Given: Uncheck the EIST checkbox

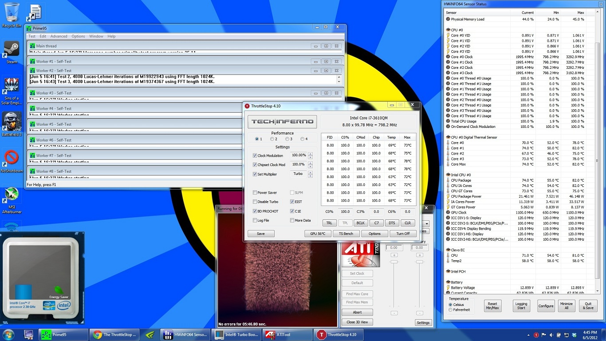Looking at the screenshot, I should 292,202.
